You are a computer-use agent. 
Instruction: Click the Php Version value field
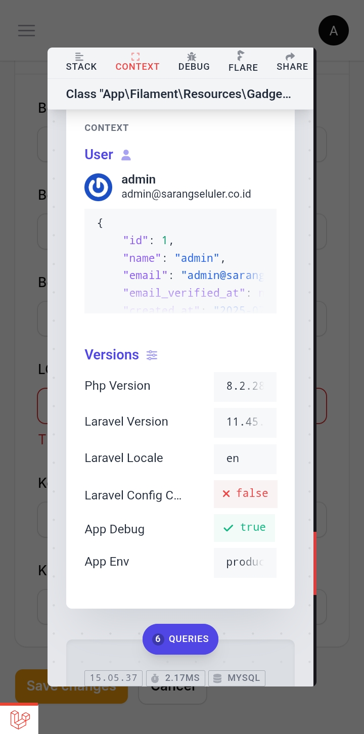point(245,387)
